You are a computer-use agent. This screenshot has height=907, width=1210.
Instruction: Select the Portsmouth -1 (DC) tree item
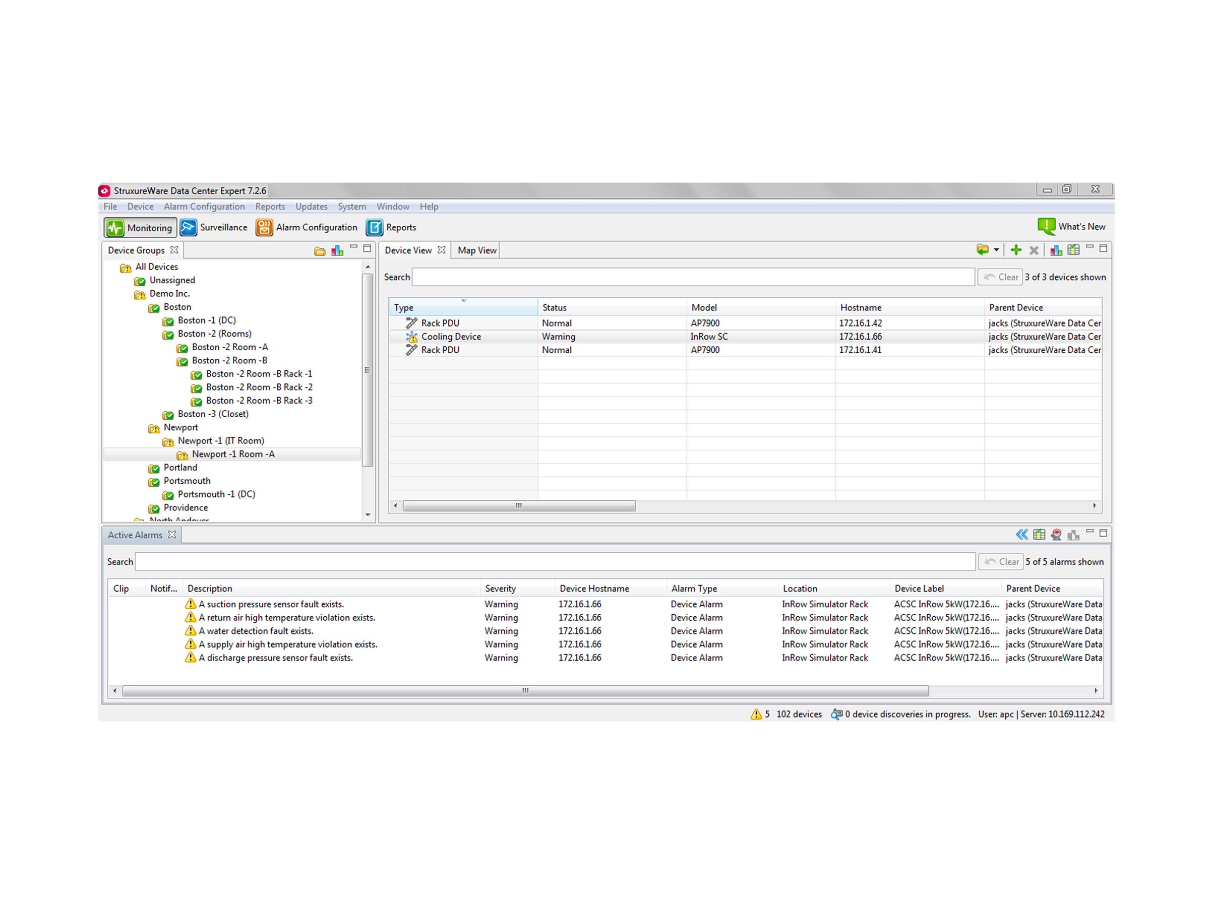click(216, 494)
